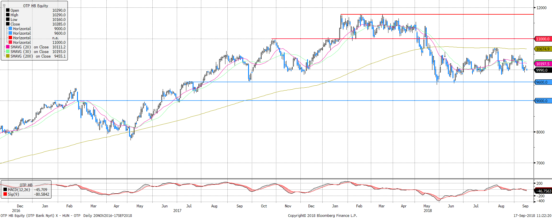Click the red 11000.0 axis price tag

pyautogui.click(x=543, y=39)
